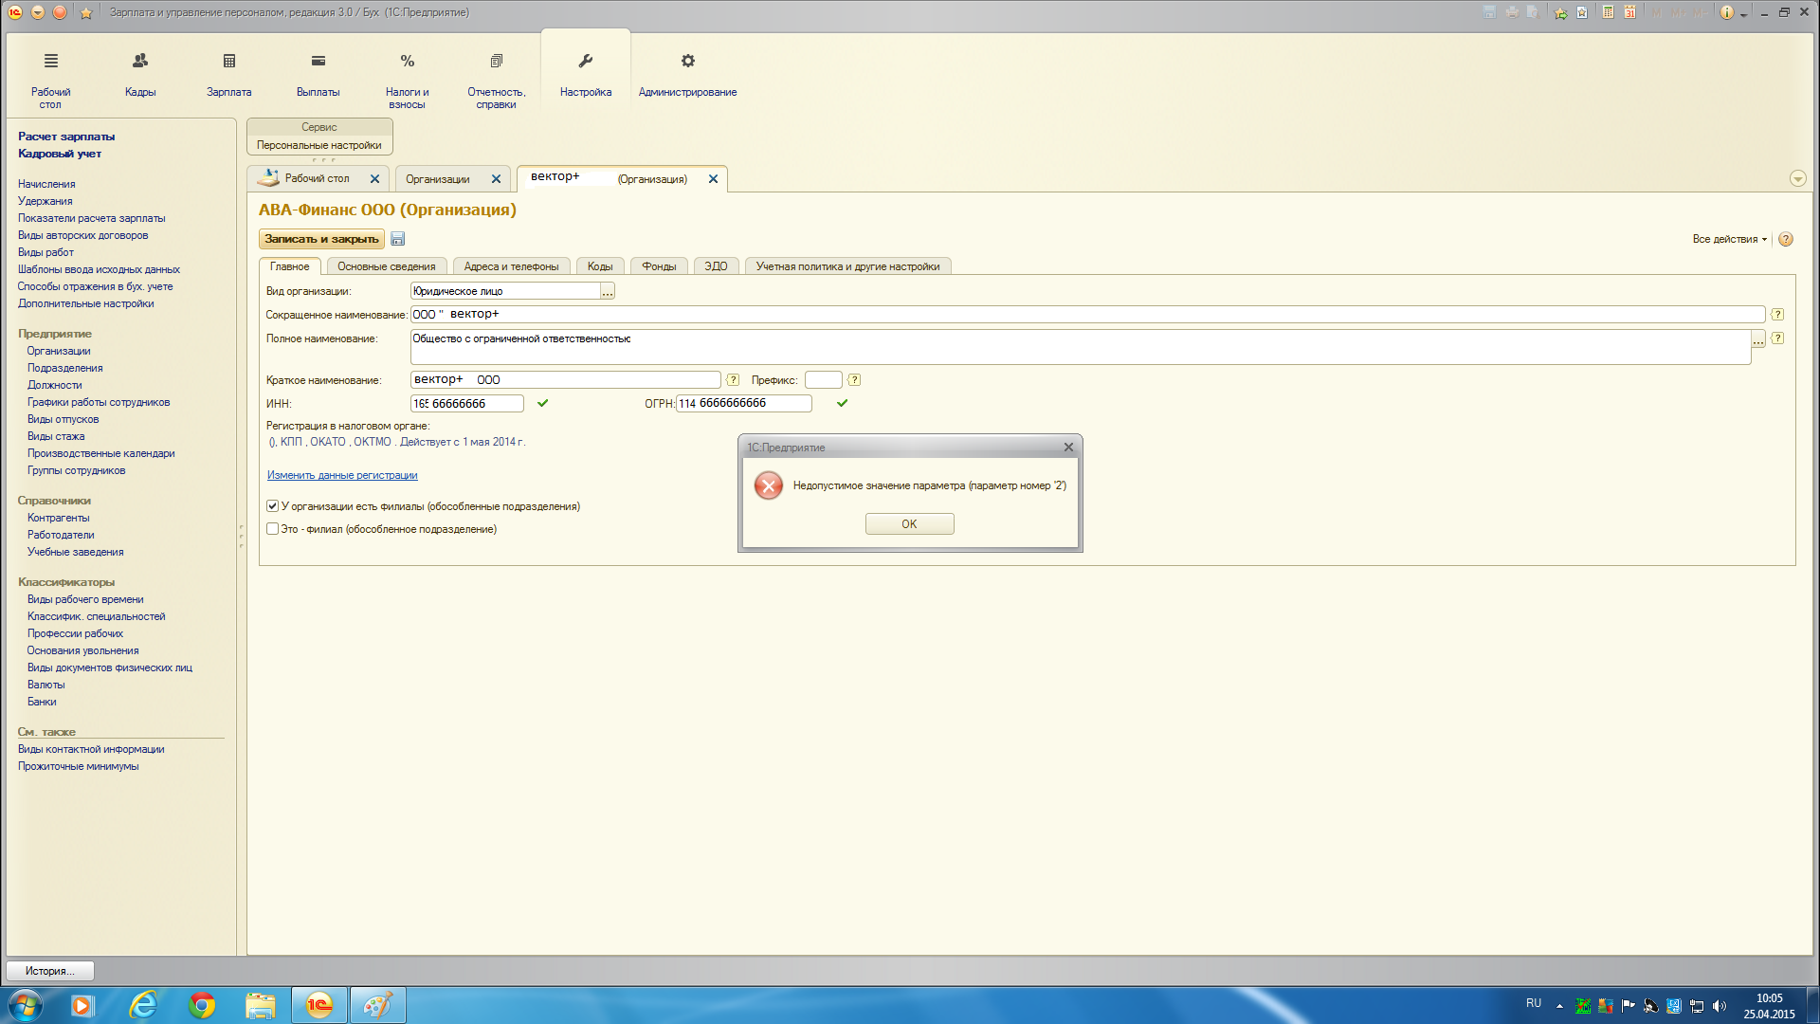Open the Windows Start menu
This screenshot has width=1820, height=1024.
point(25,1005)
